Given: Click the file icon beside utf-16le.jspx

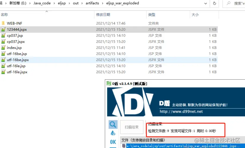Looking at the screenshot, I should pyautogui.click(x=3, y=72).
